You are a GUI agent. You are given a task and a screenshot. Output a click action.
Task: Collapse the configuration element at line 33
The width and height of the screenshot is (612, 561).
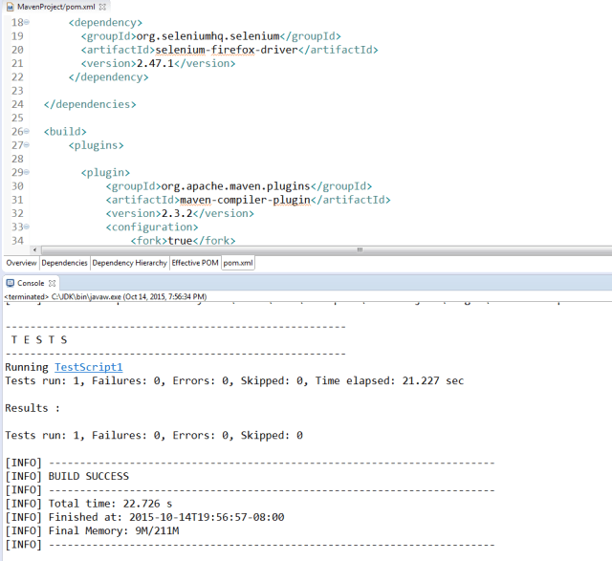(x=26, y=227)
